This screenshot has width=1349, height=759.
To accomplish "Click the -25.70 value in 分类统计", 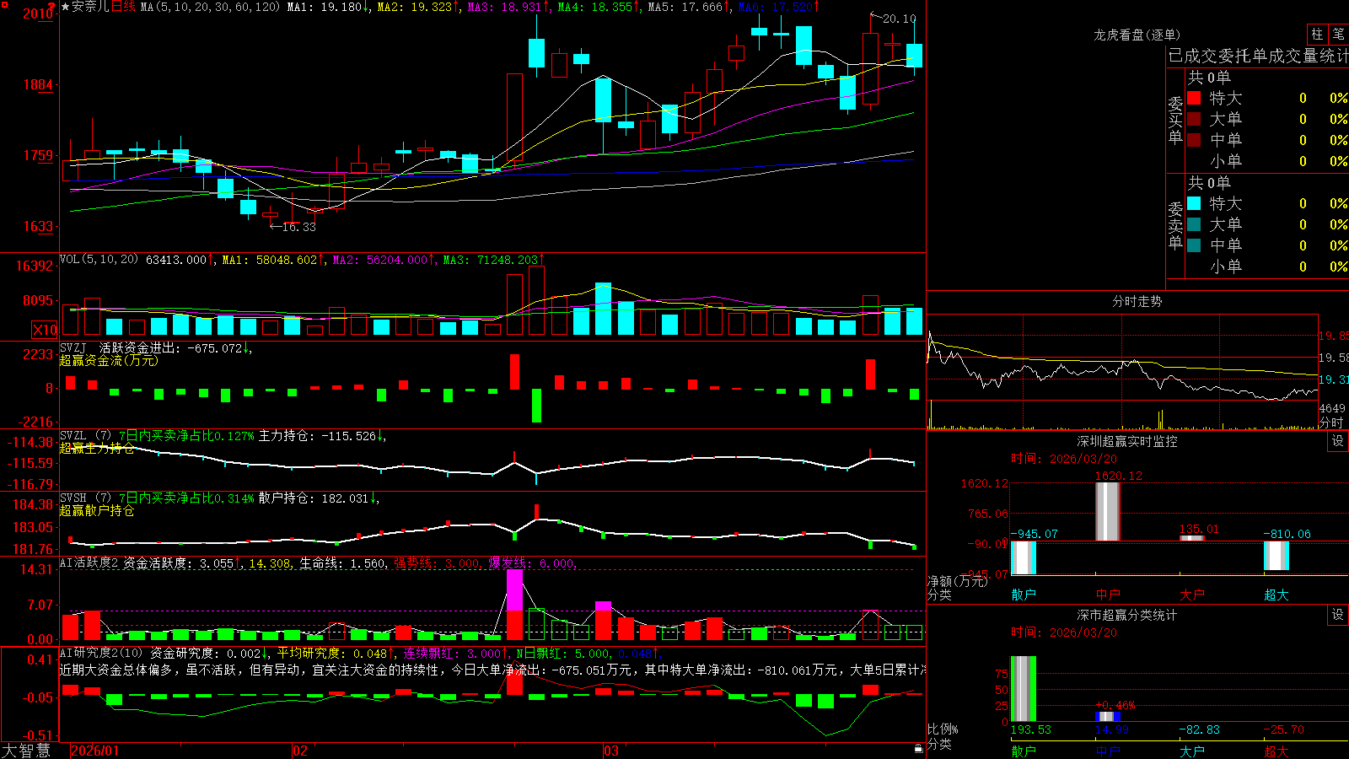I will click(x=1284, y=729).
